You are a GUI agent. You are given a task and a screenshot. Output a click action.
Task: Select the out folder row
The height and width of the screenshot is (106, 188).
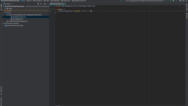pos(26,11)
